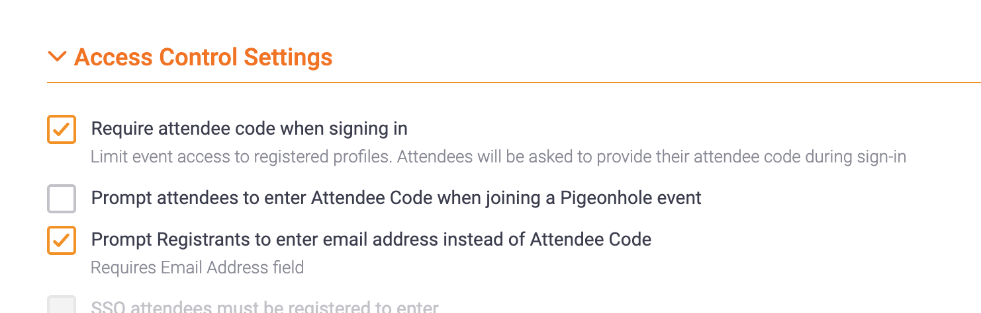Click the 'Prompt attendees to enter Attendee Code' label

tap(396, 197)
